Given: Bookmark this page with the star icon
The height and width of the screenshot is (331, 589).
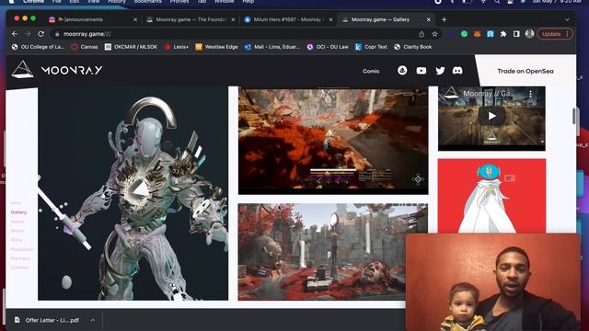Looking at the screenshot, I should [434, 34].
